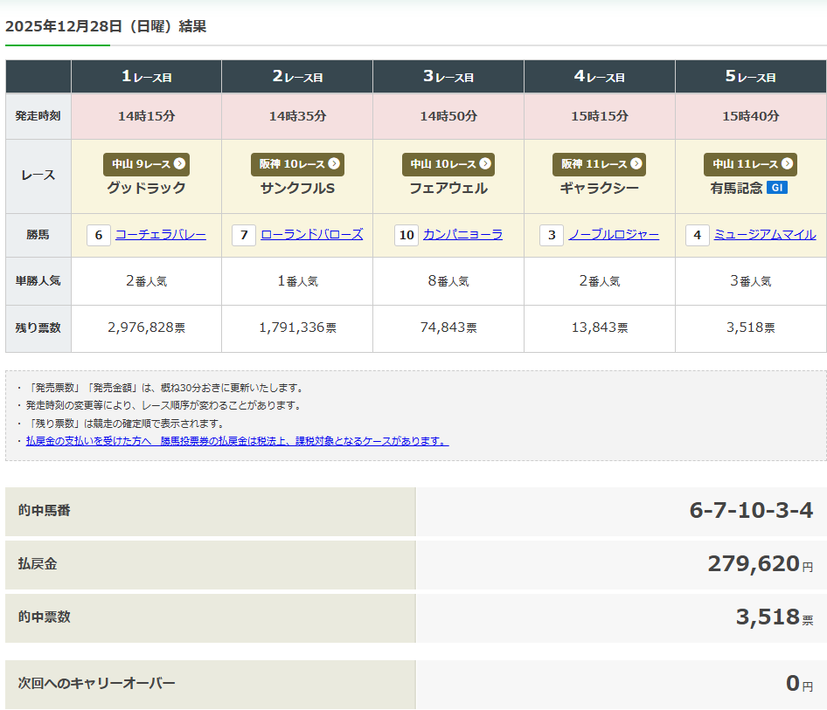Follow the カンパニョーラ winner link

point(462,235)
